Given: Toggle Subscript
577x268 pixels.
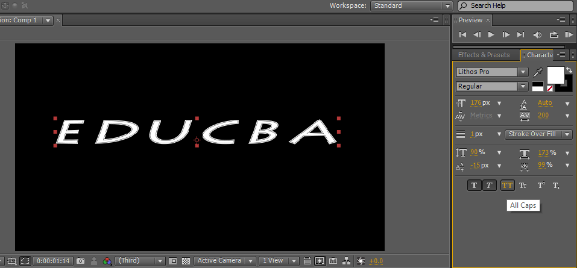Looking at the screenshot, I should tap(557, 185).
